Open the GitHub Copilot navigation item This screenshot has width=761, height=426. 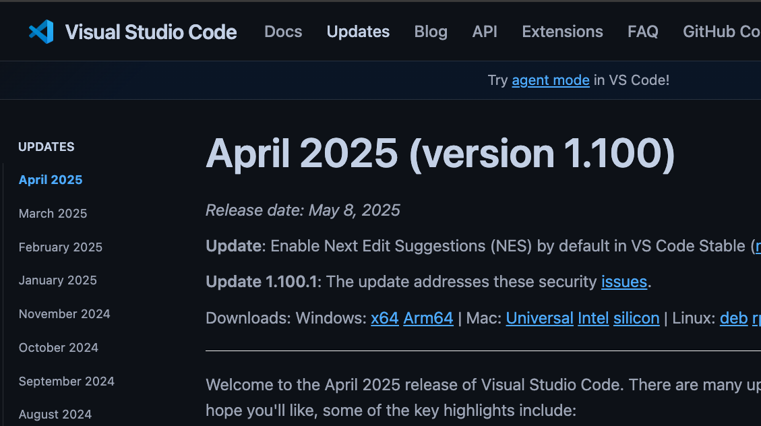pos(722,32)
